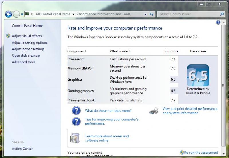Select the Graphics subscore 6,5

pyautogui.click(x=173, y=80)
